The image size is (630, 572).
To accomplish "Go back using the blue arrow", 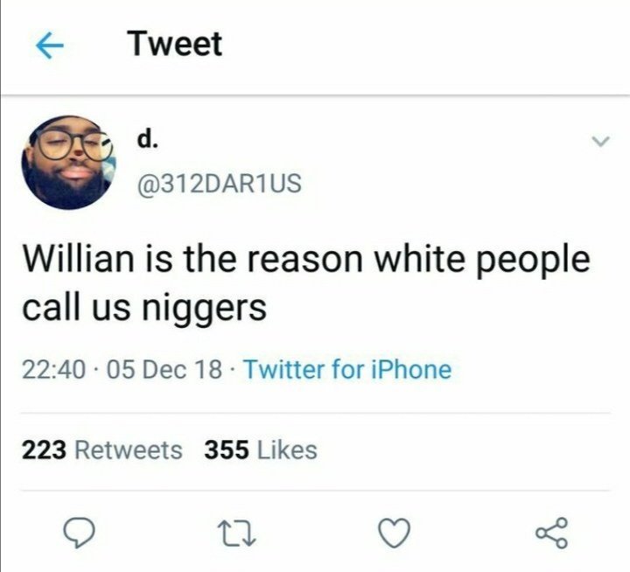I will 50,45.
